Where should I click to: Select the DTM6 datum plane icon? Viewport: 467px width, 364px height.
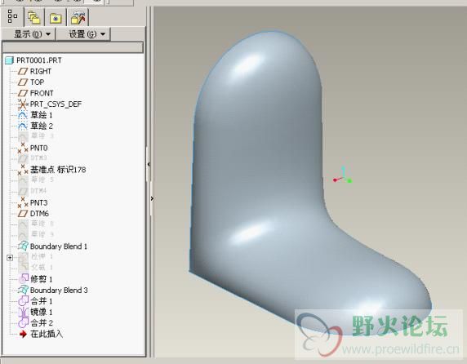point(23,214)
